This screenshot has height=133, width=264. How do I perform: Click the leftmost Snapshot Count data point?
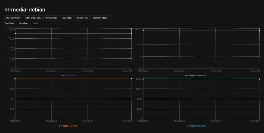(15, 79)
